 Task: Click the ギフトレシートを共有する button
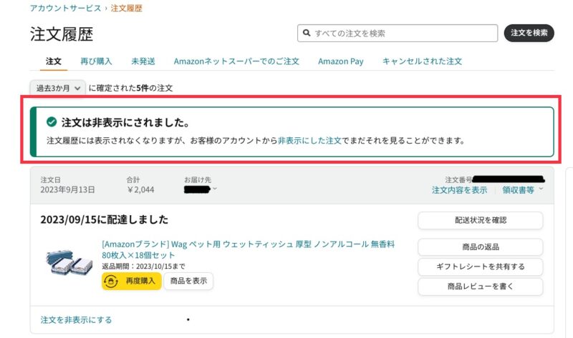480,267
